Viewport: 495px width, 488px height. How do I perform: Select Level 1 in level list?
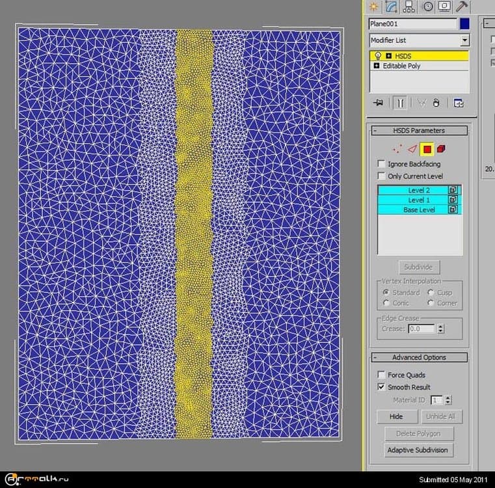pyautogui.click(x=420, y=200)
